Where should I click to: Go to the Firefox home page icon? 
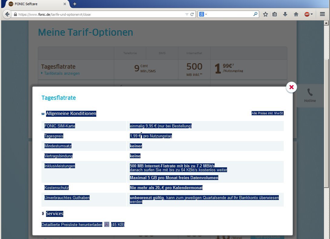(296, 14)
